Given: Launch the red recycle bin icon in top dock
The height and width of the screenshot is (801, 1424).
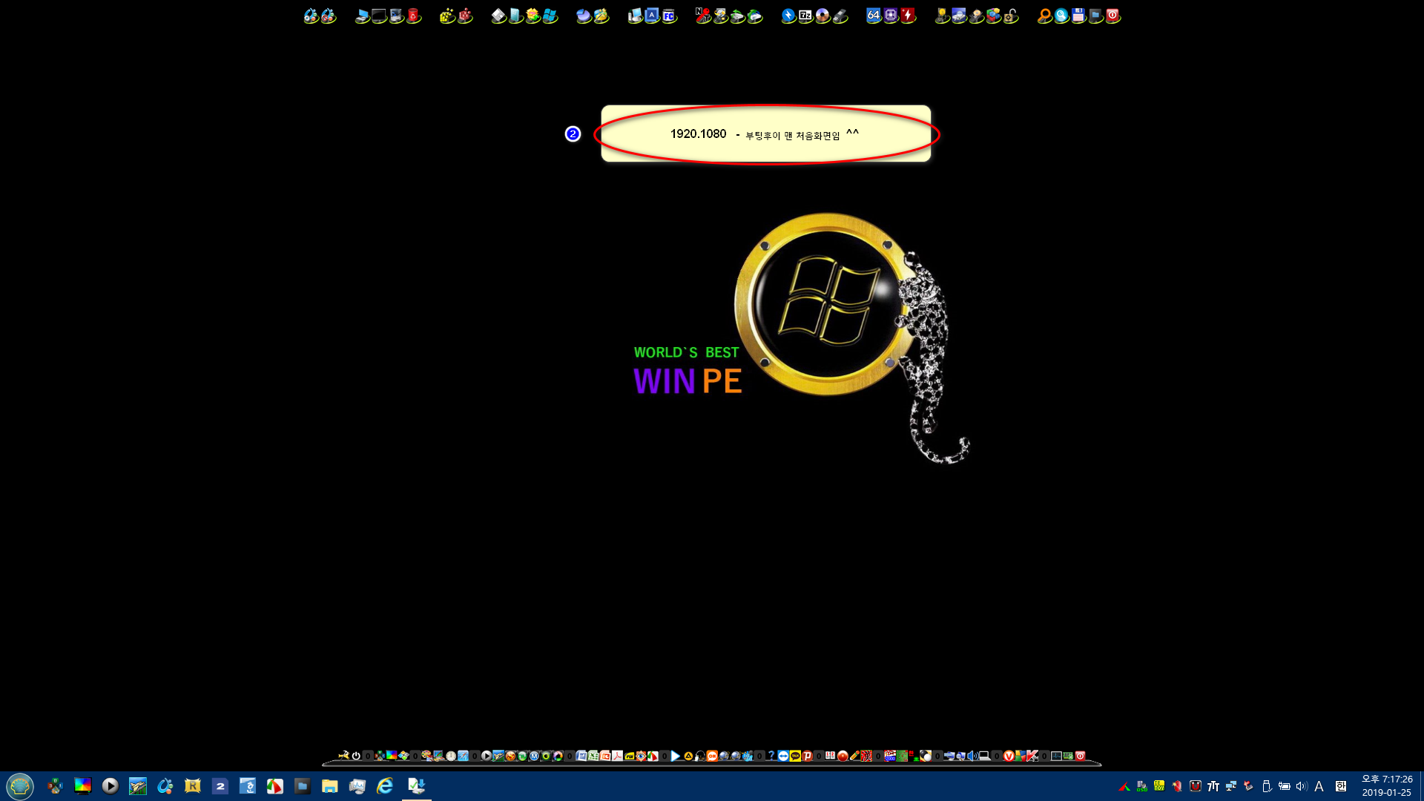Looking at the screenshot, I should tap(414, 16).
